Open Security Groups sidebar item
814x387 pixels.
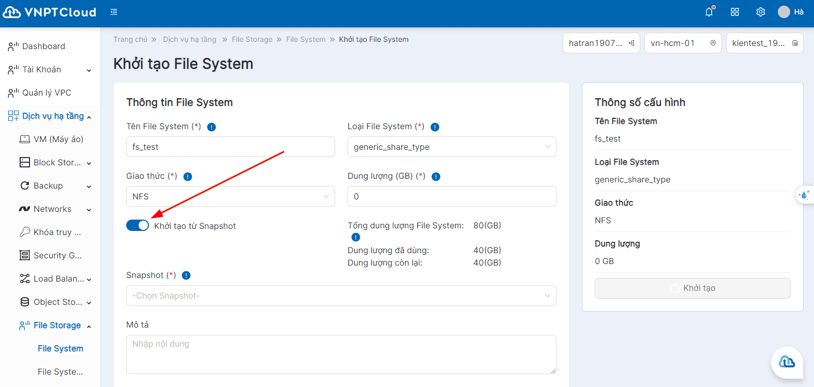[51, 255]
